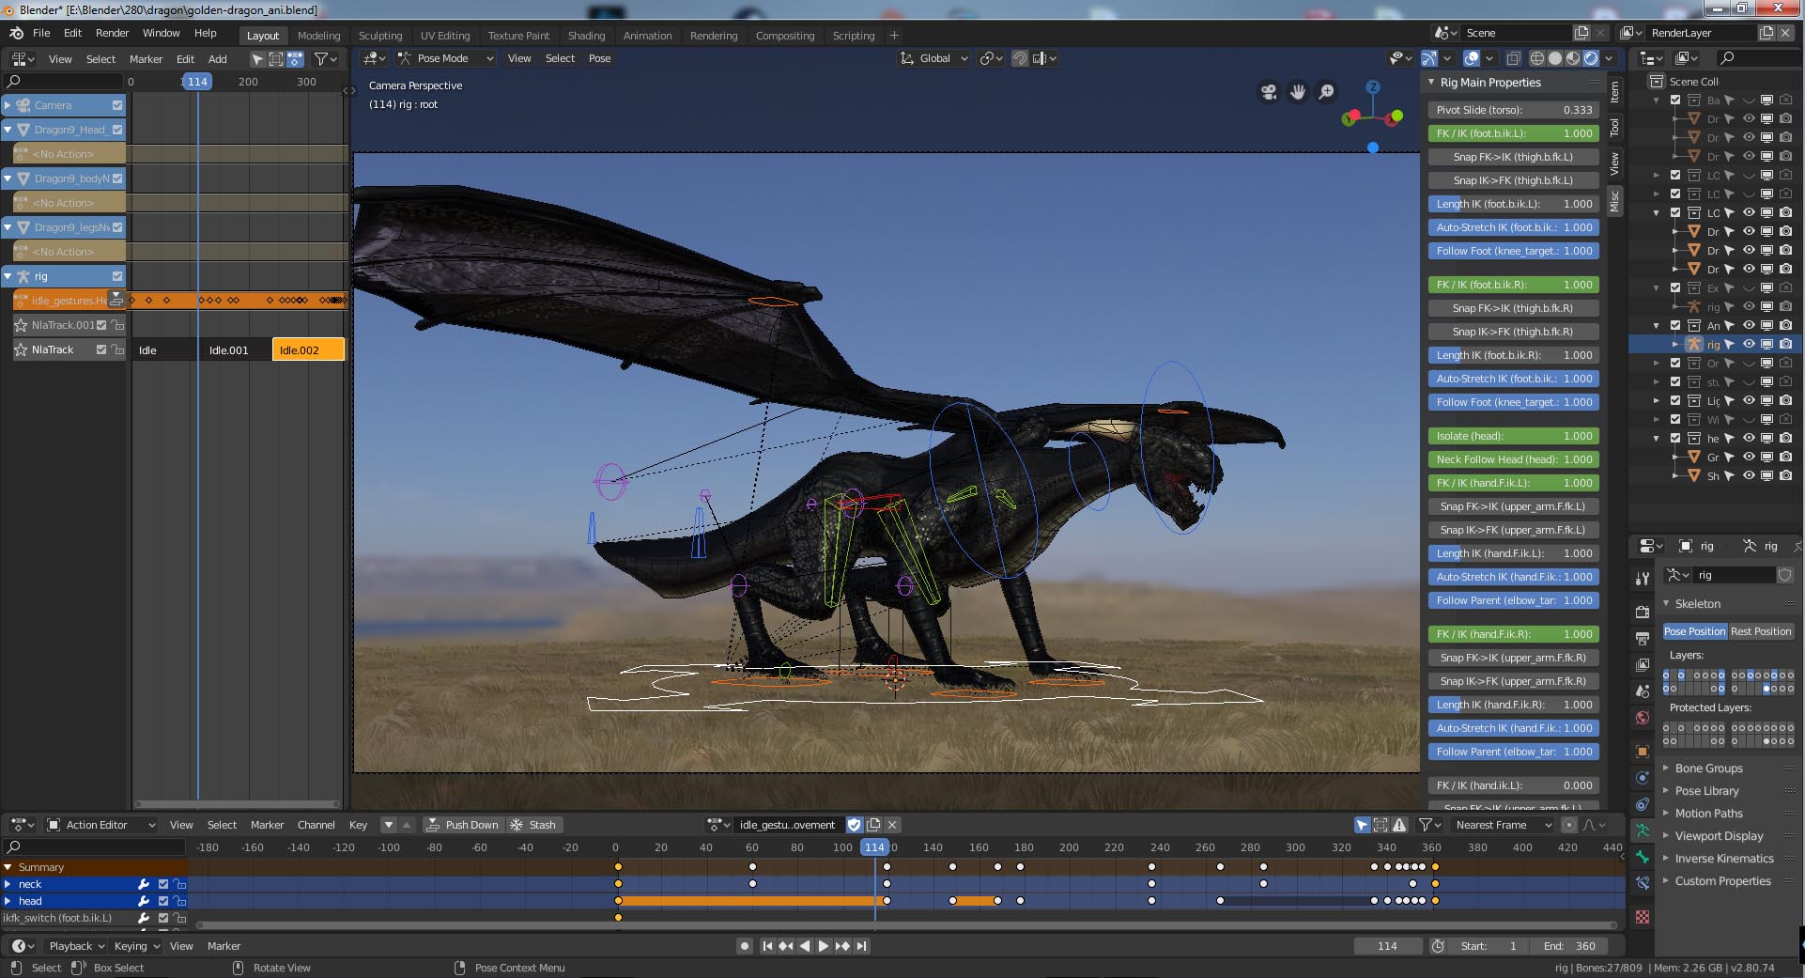Toggle visibility of the rig in the Outliner
The height and width of the screenshot is (978, 1805).
click(x=1749, y=344)
